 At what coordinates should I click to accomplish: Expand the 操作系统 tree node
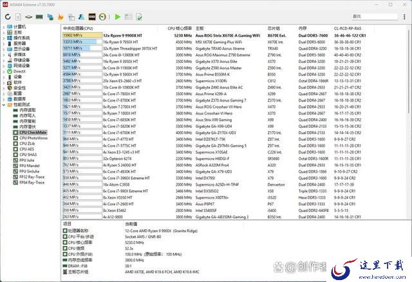coord(4,38)
